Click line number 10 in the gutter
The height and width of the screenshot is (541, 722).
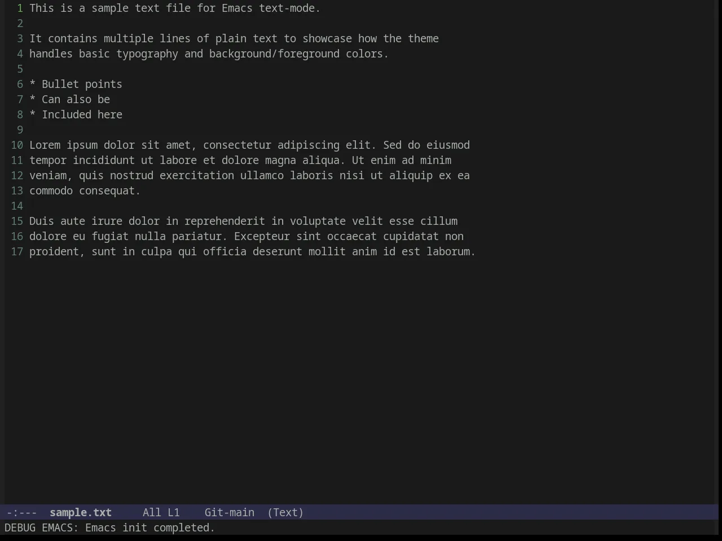click(x=17, y=145)
